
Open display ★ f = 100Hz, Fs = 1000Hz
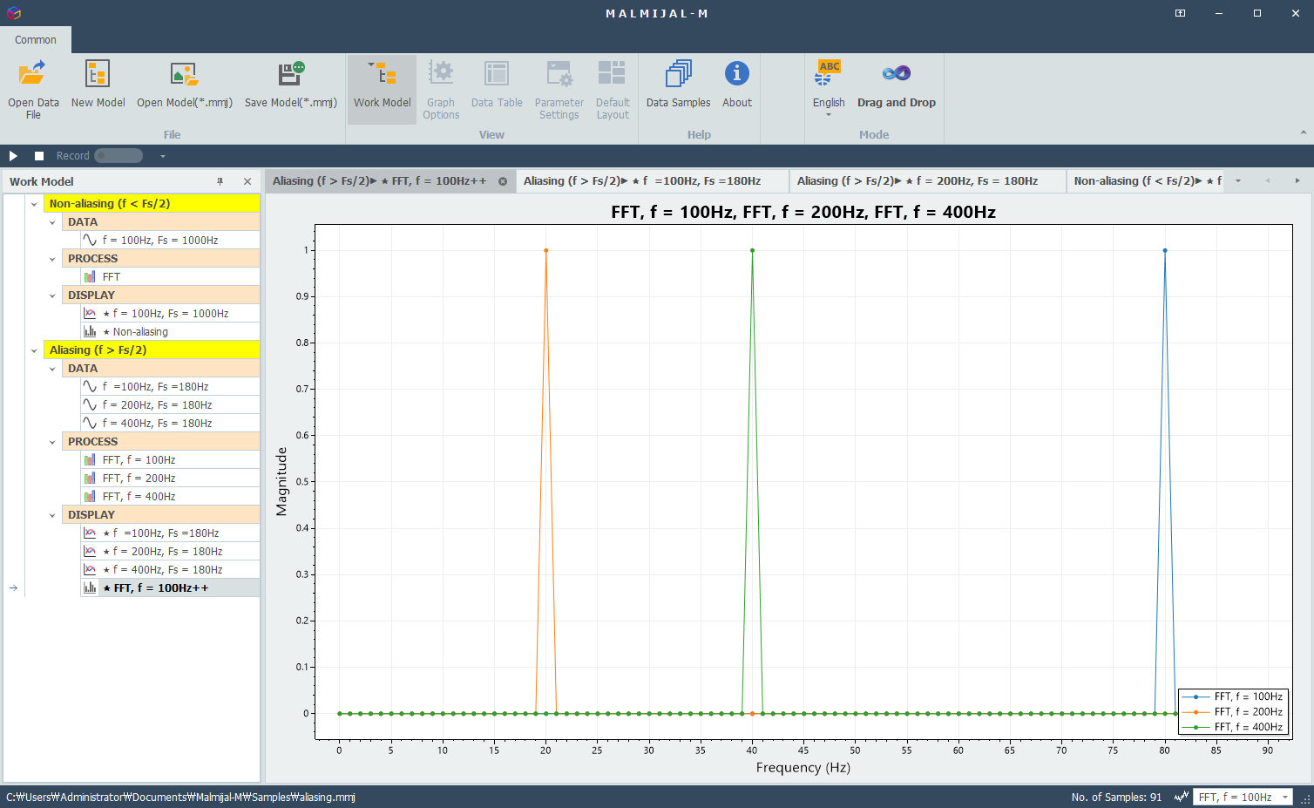tap(170, 313)
